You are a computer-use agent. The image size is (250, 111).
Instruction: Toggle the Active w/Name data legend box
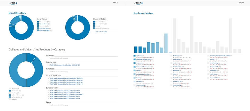(x=38, y=22)
